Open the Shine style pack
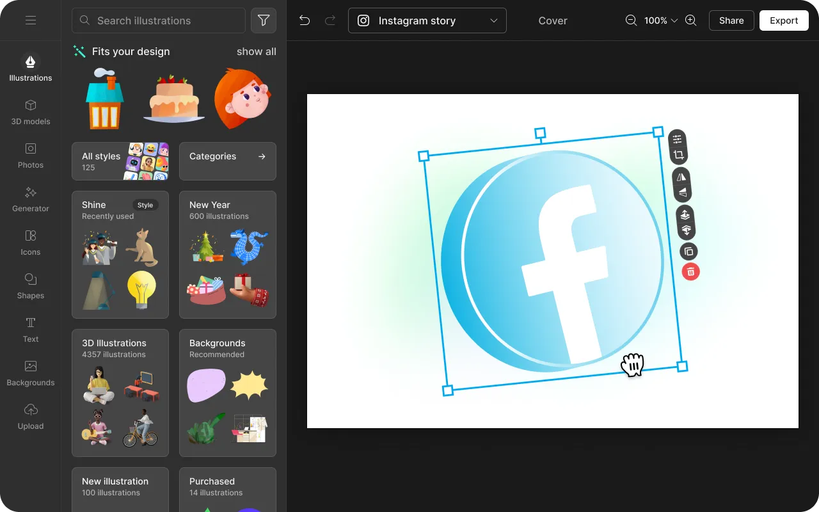 click(120, 255)
